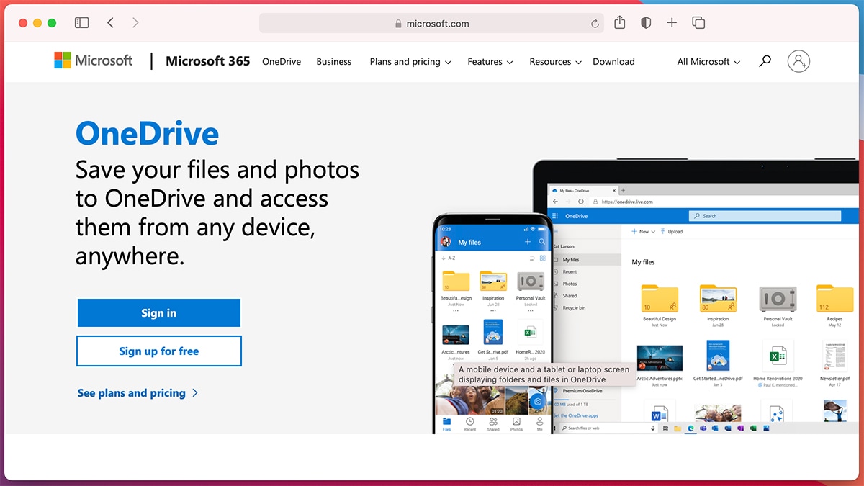
Task: Click the Microsoft logo
Action: tap(94, 60)
